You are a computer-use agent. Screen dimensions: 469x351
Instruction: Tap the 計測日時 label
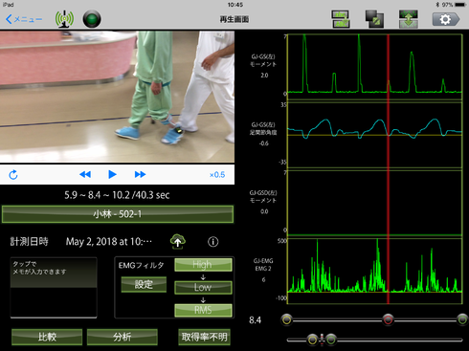click(x=29, y=242)
